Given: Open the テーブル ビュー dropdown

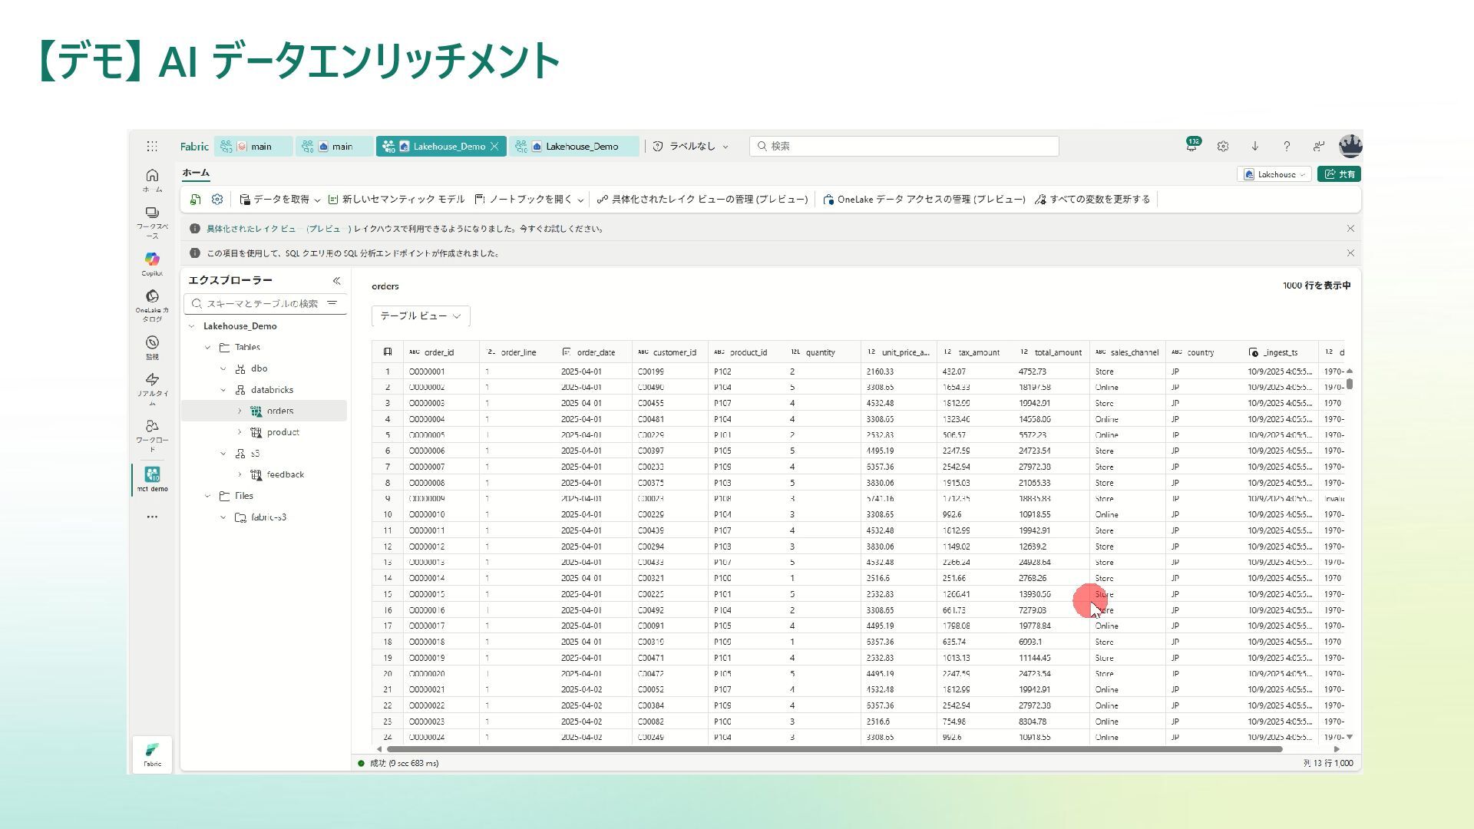Looking at the screenshot, I should point(421,316).
